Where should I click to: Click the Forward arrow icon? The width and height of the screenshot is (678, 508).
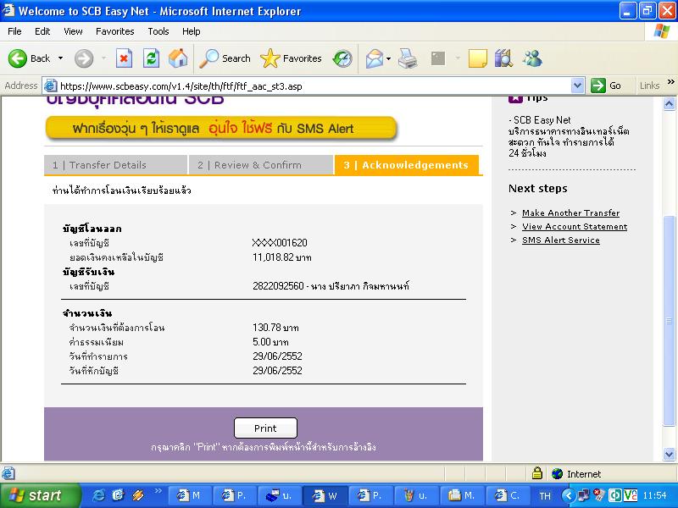tap(83, 58)
